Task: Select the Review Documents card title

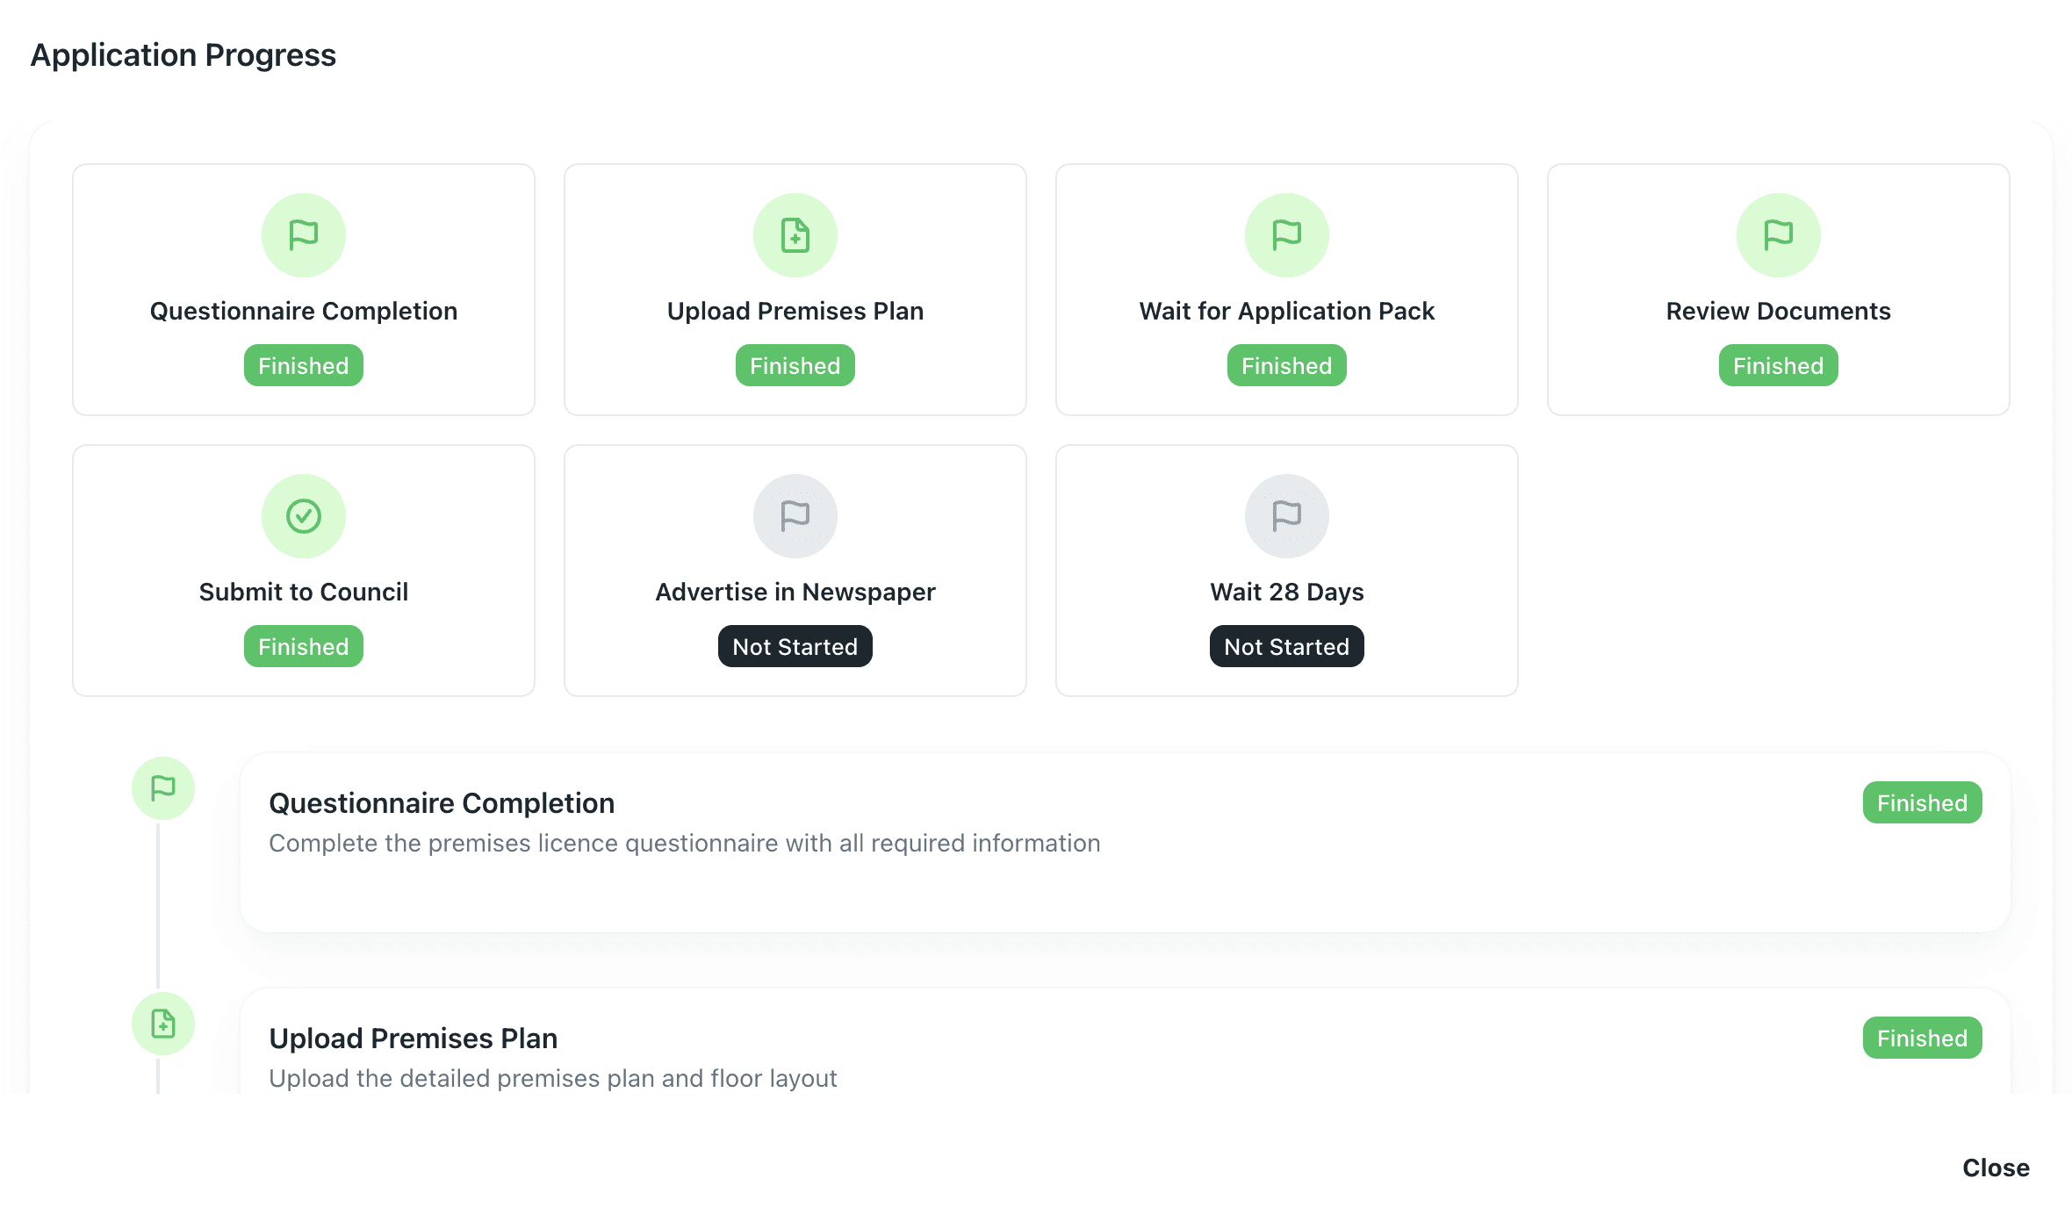Action: 1779,311
